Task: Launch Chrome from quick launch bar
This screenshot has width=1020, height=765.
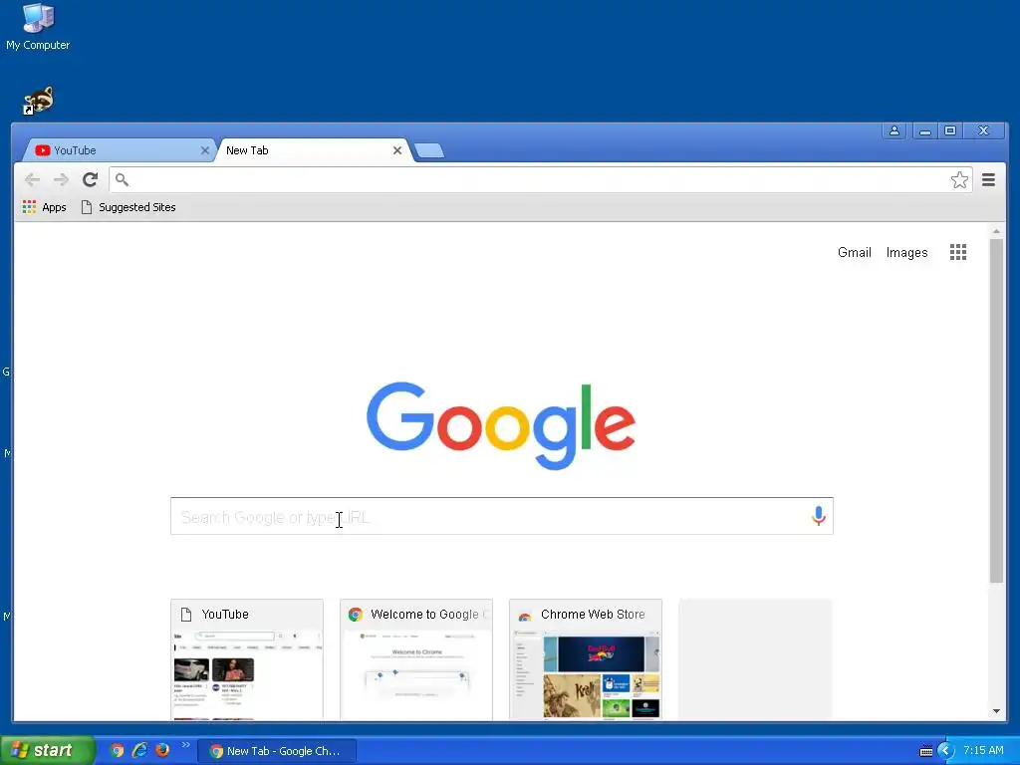Action: tap(118, 751)
